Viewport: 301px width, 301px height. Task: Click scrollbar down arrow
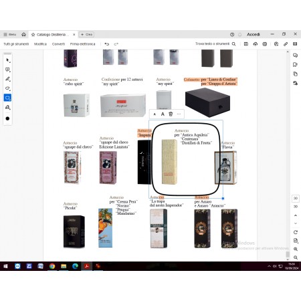pyautogui.click(x=288, y=260)
